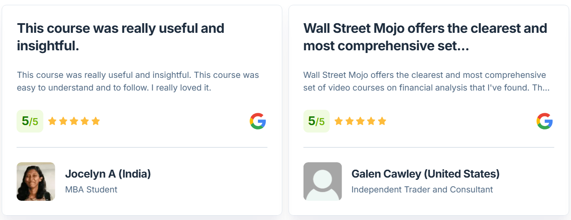Click Galen Cawley's placeholder avatar
Viewport: 571px width, 220px height.
coord(322,182)
